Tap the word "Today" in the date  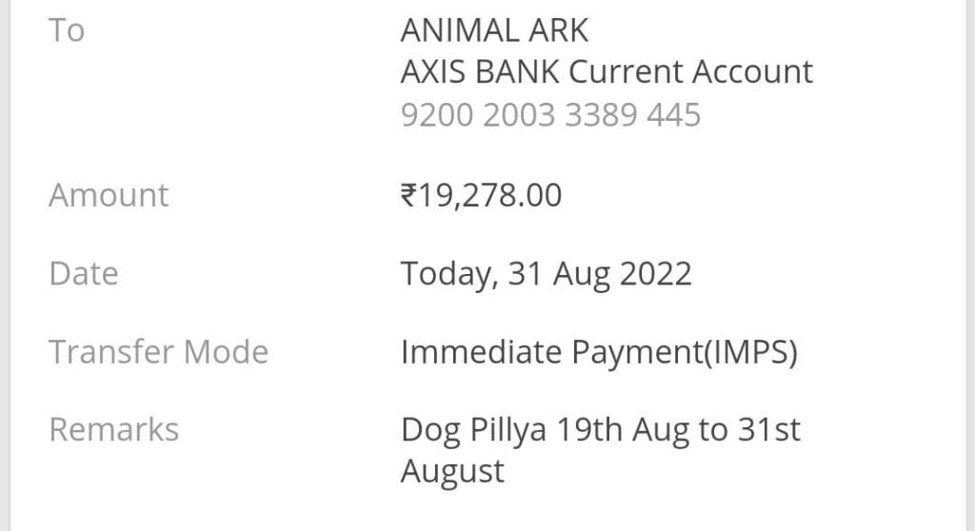[x=448, y=274]
